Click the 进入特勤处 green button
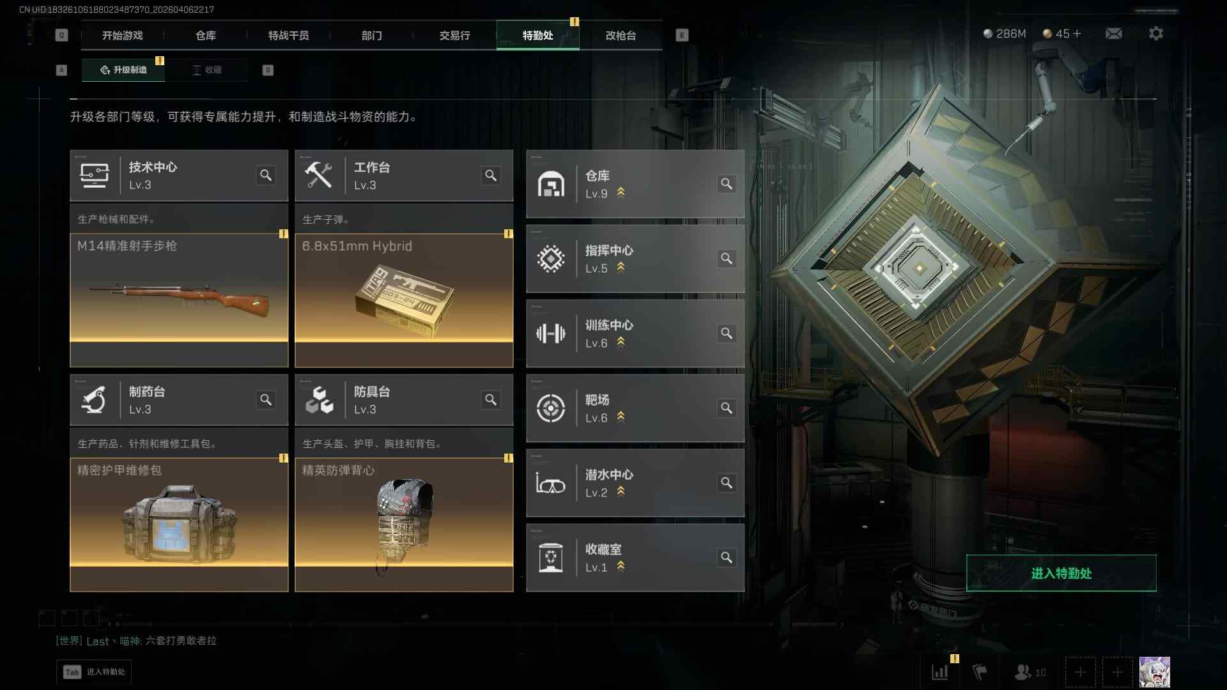This screenshot has height=690, width=1227. click(1061, 573)
